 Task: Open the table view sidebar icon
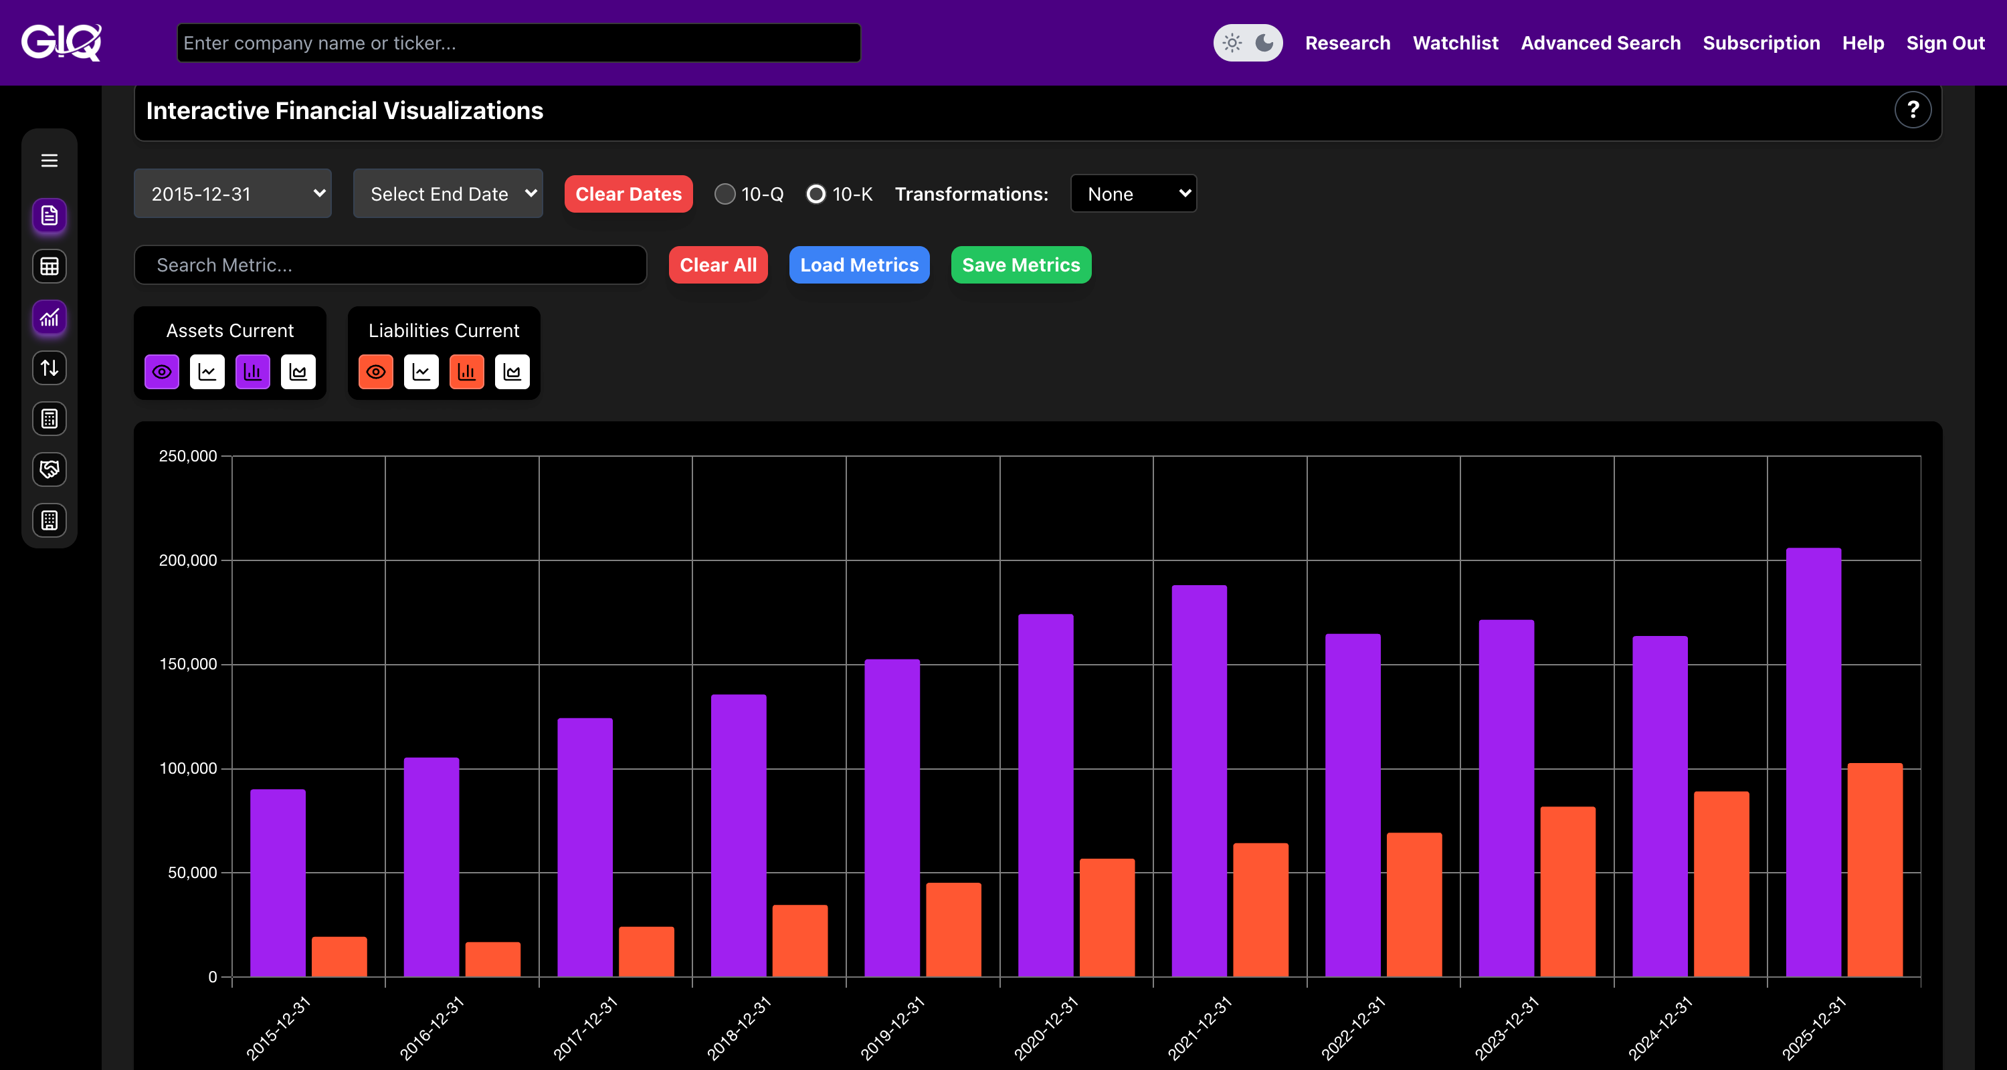[x=49, y=266]
